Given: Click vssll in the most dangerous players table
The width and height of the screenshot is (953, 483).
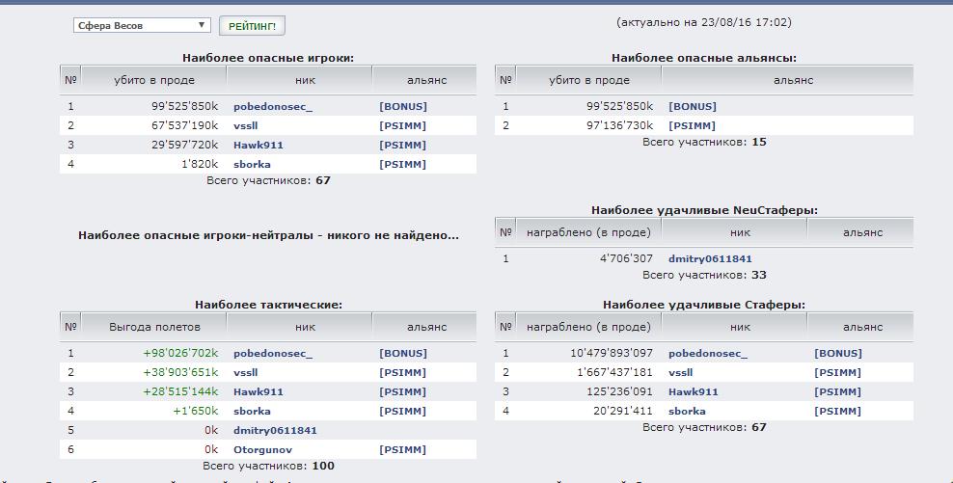Looking at the screenshot, I should click(245, 126).
